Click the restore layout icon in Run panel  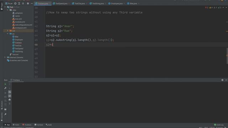click(5, 110)
